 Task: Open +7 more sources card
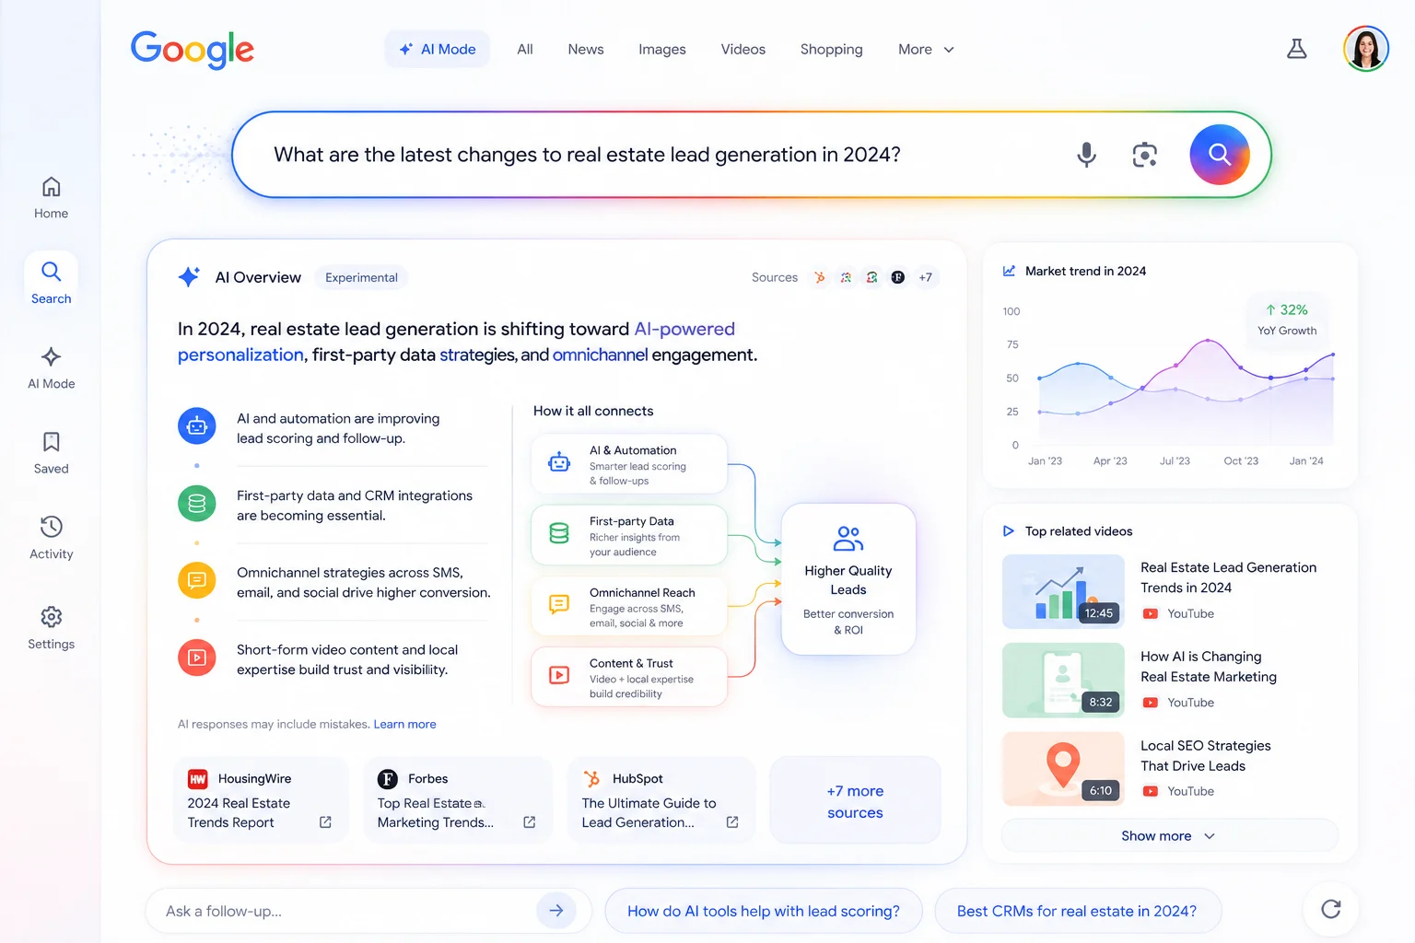tap(855, 801)
